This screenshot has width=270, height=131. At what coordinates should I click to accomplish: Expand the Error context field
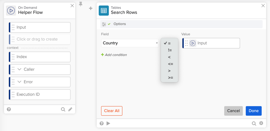pos(19,82)
